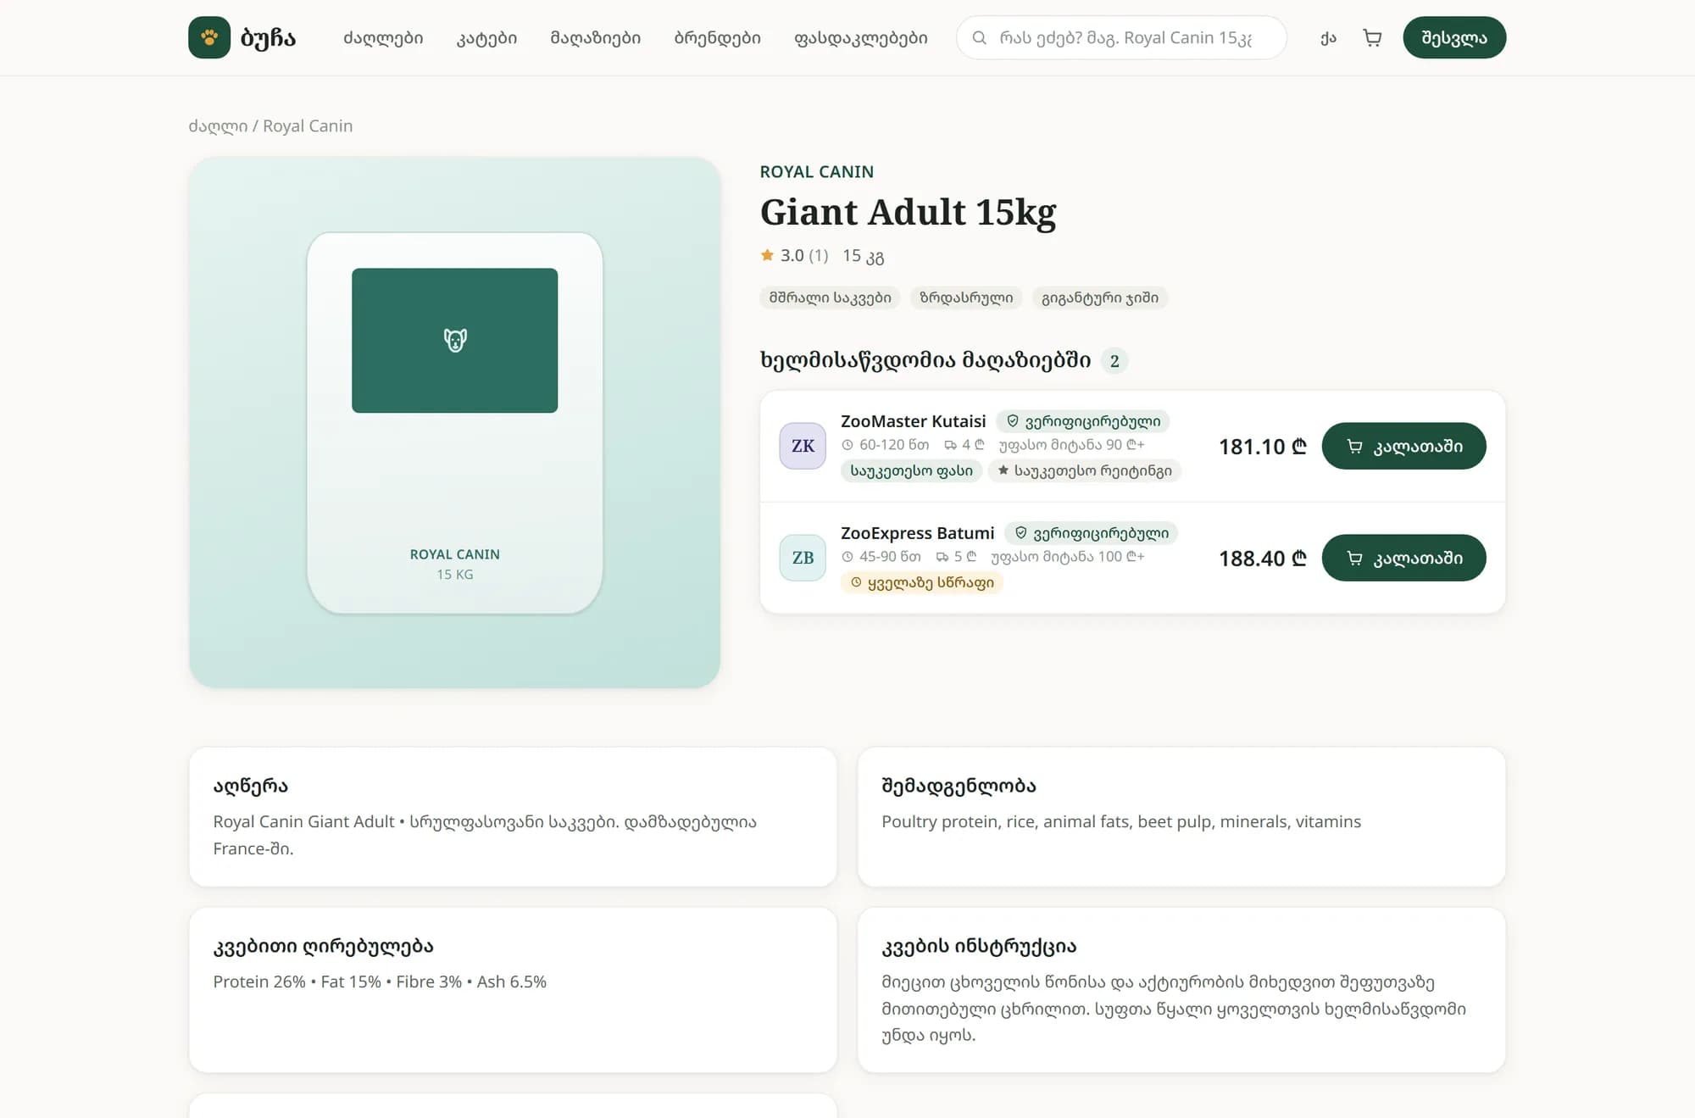Focus the product search field

1121,37
